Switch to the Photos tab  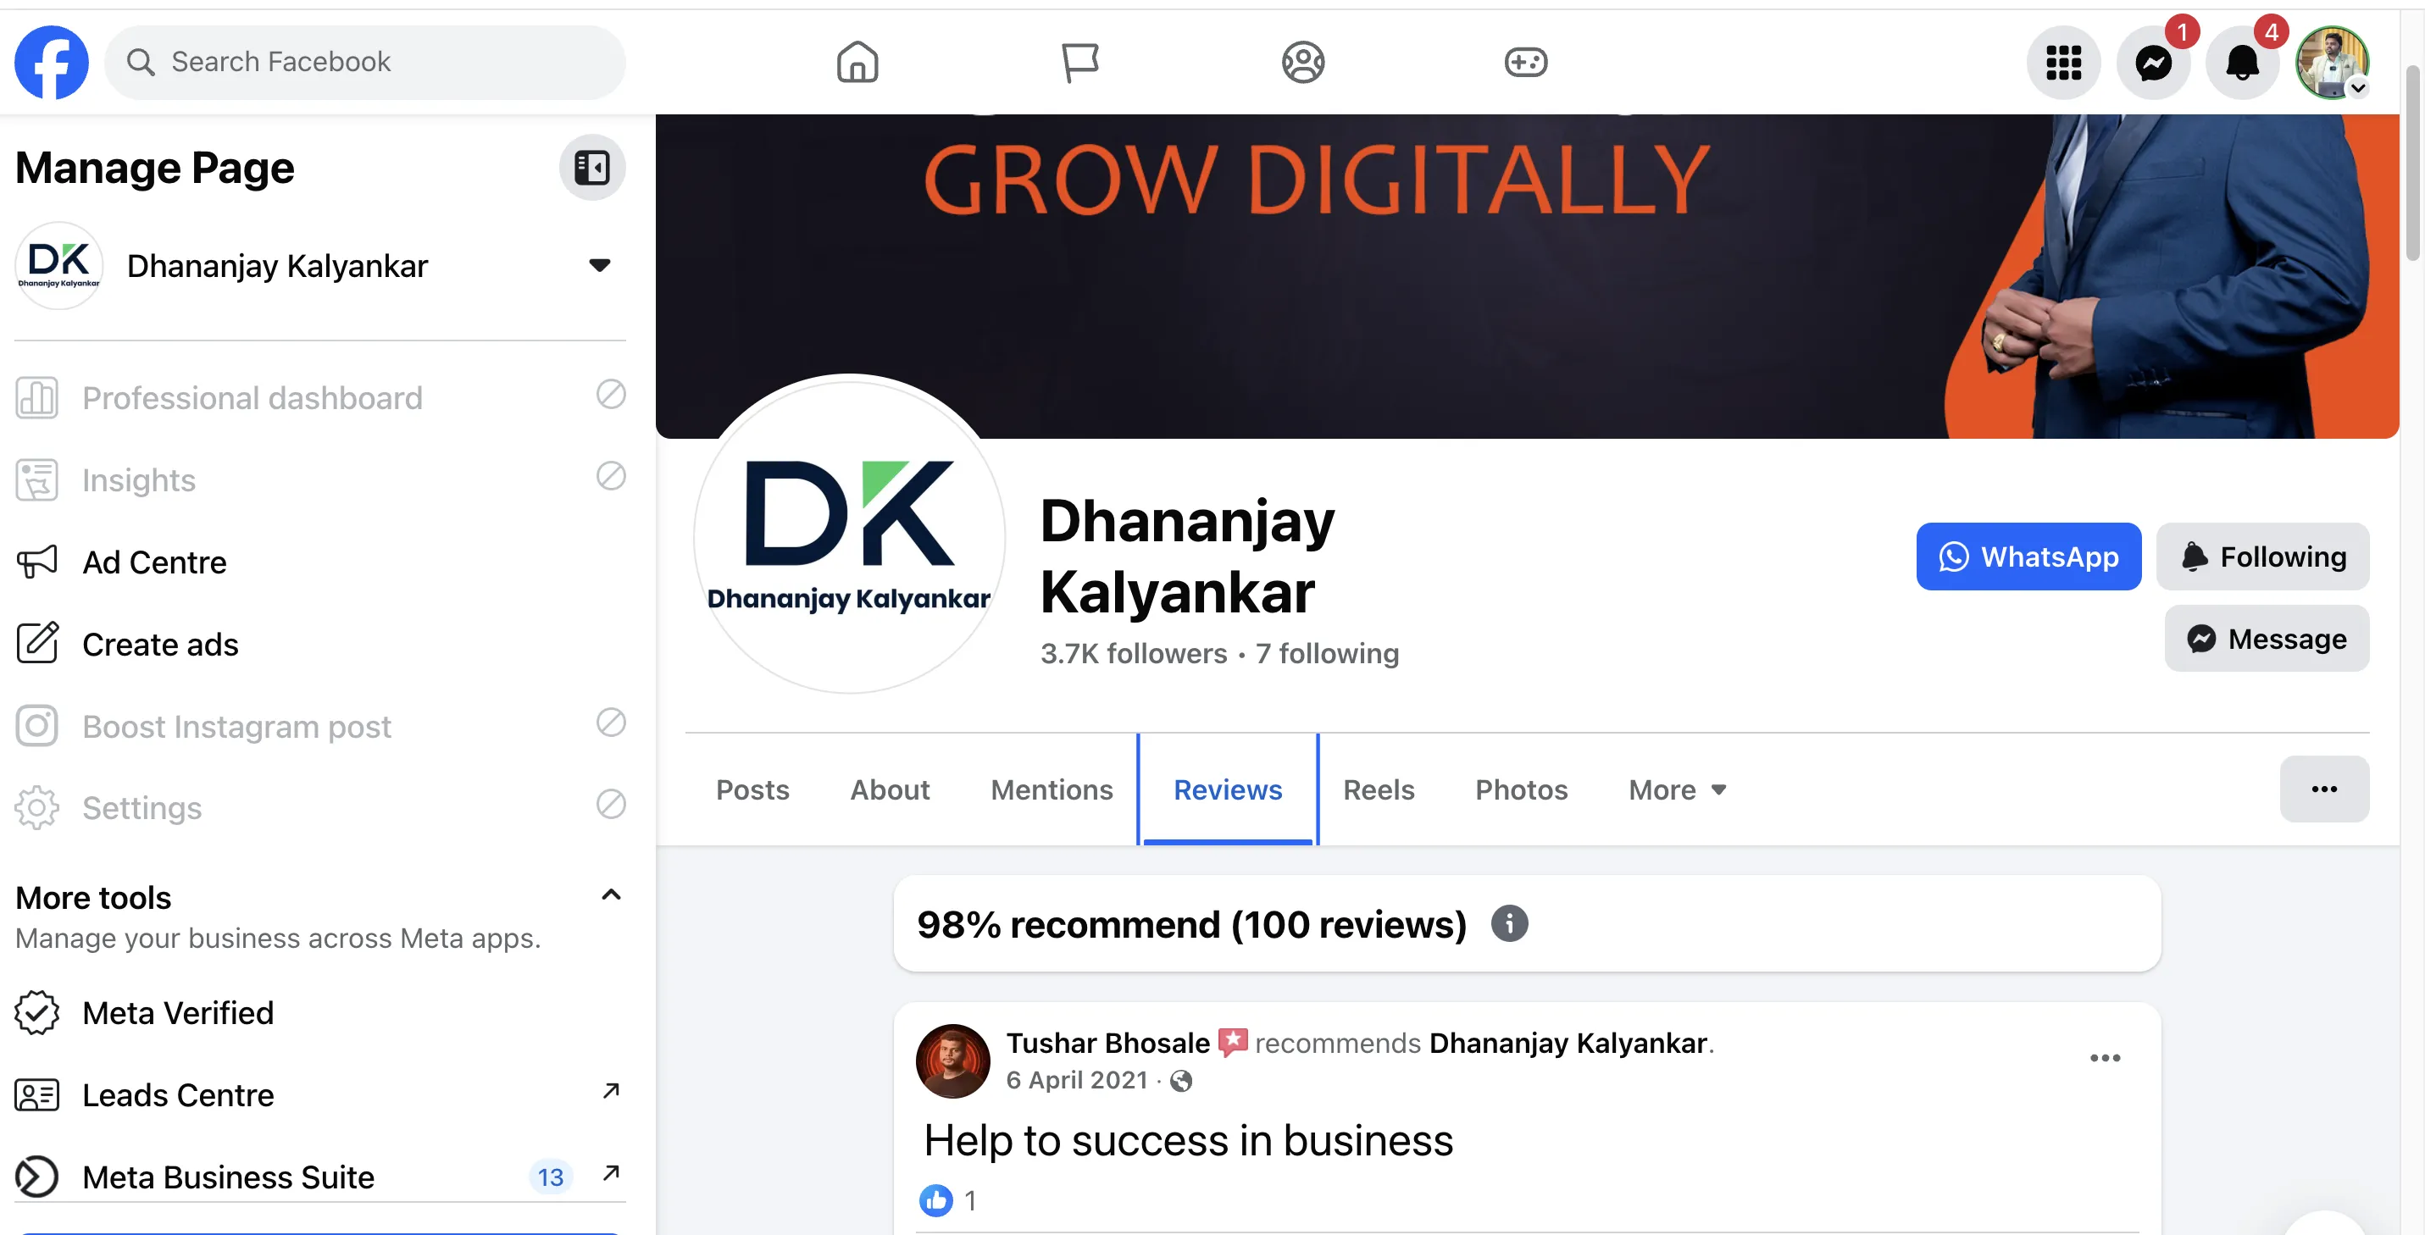tap(1521, 789)
